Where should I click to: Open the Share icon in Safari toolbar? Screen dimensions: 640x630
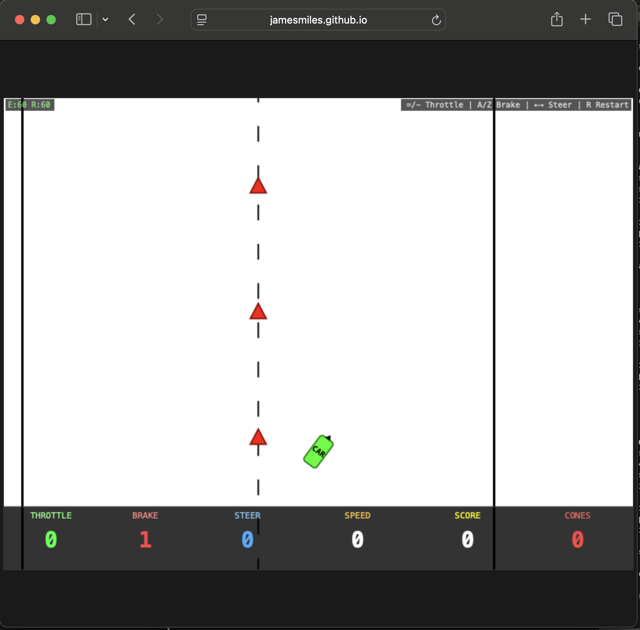pos(557,19)
